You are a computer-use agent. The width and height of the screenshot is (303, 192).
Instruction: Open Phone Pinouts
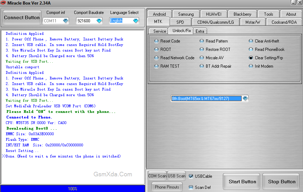coord(167,187)
